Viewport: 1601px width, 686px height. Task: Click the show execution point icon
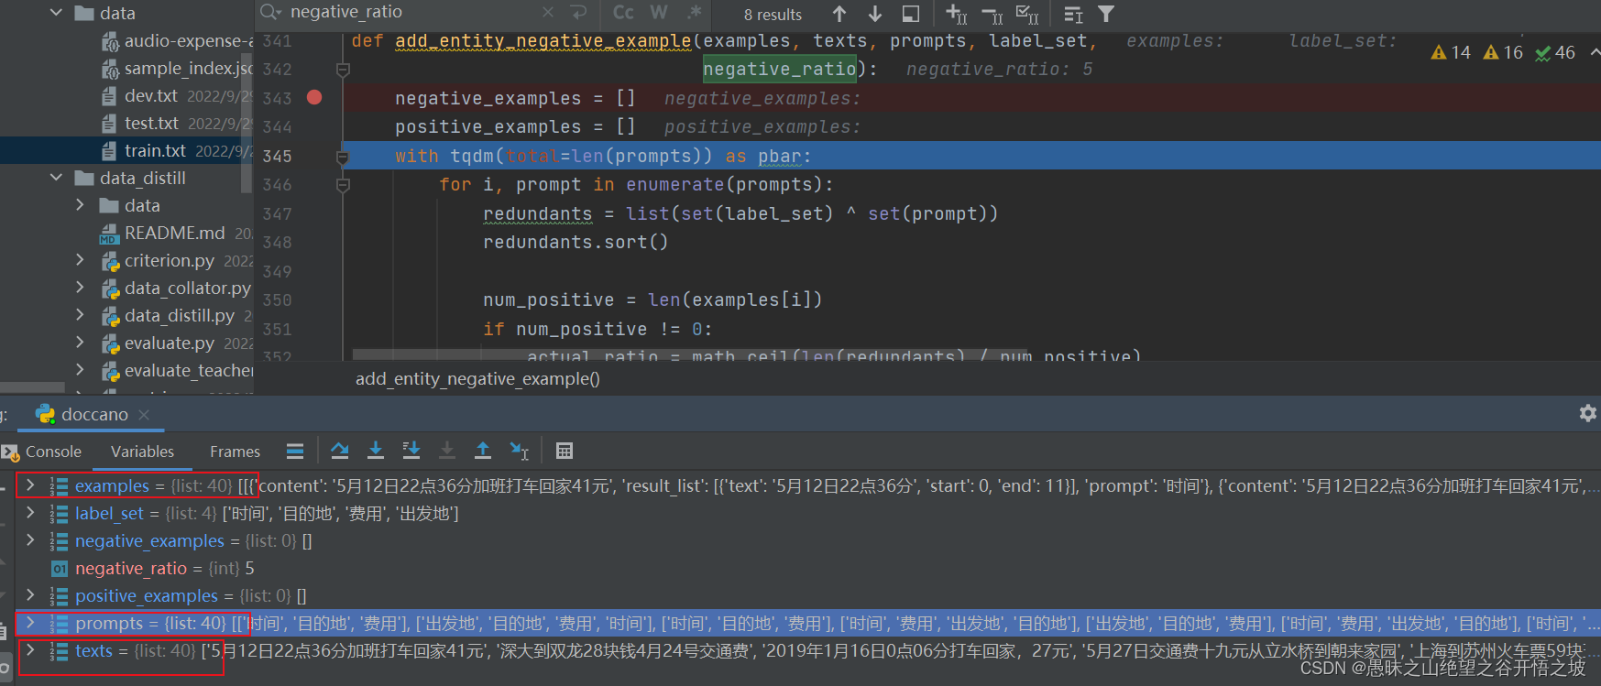click(x=295, y=451)
